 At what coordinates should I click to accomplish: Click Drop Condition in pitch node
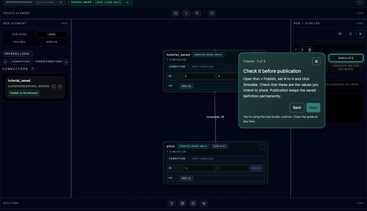[x=203, y=159]
